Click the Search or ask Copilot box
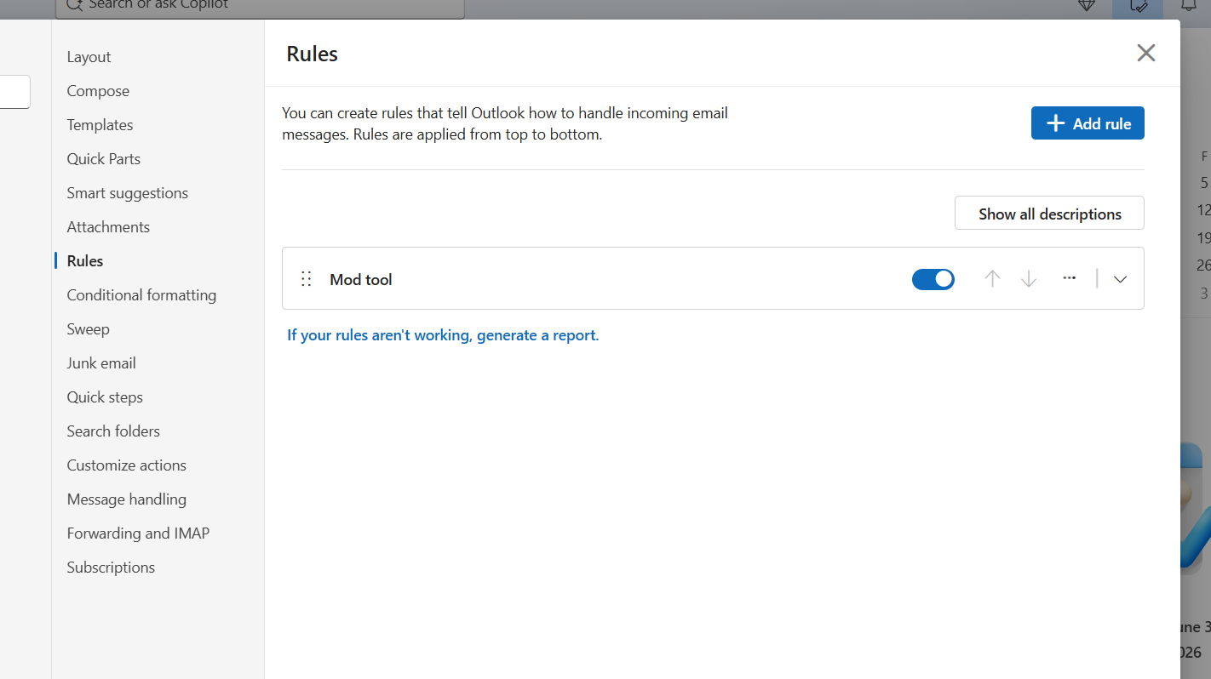 pos(260,7)
